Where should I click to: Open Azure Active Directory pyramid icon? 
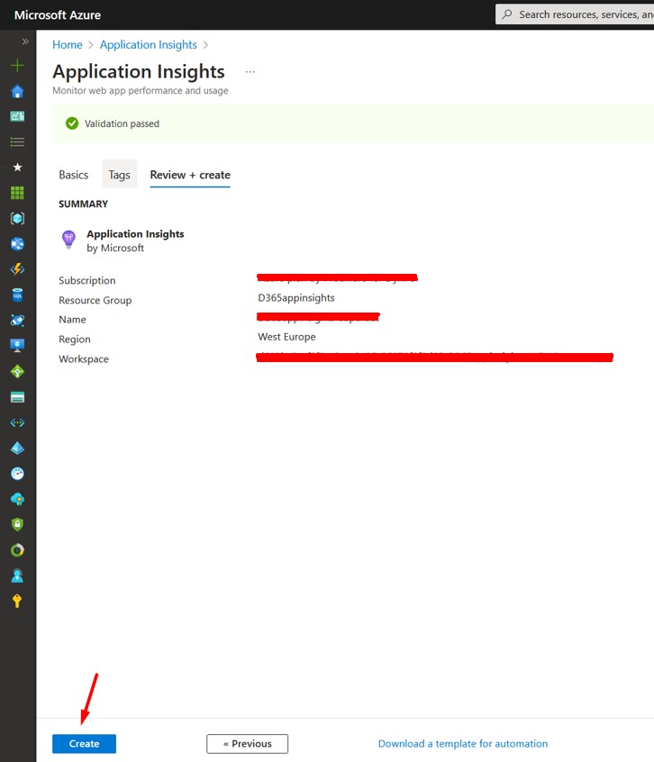(17, 448)
